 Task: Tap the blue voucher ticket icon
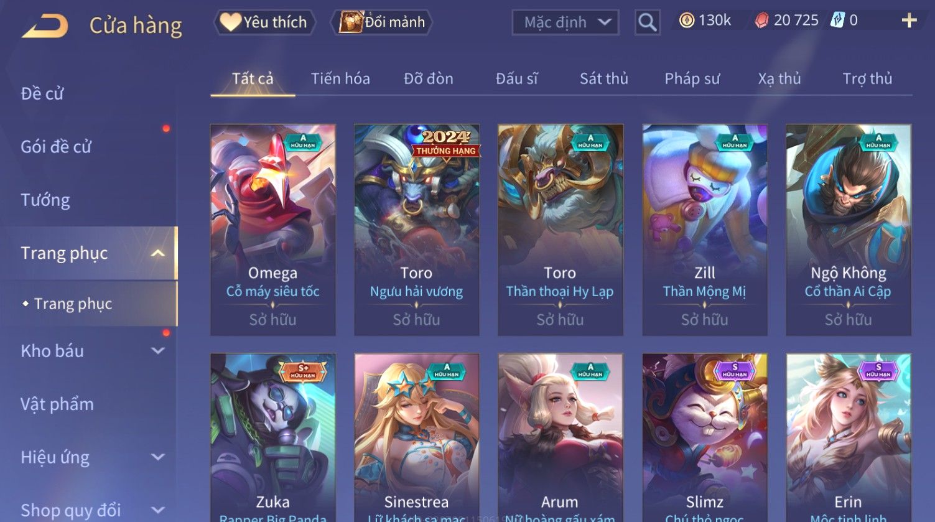[x=838, y=21]
